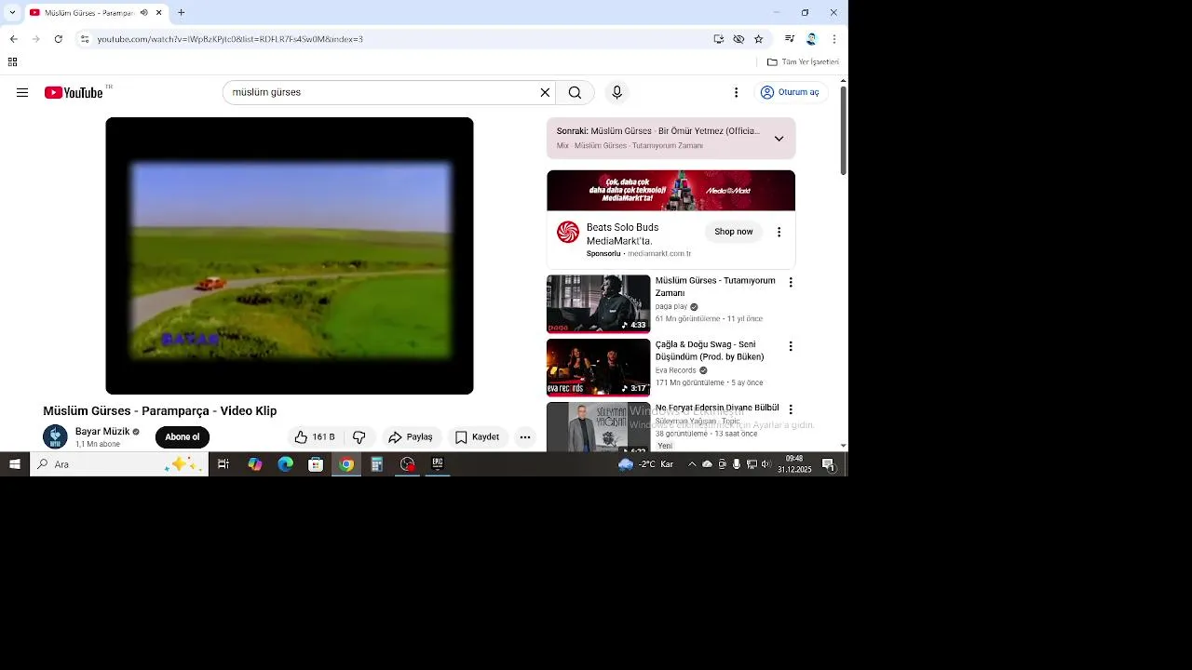Open the YouTube hamburger guide menu
Viewport: 1192px width, 670px height.
22,92
